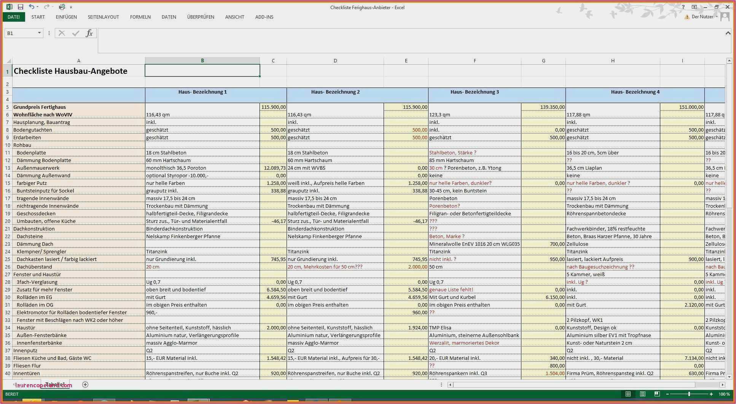Open the Customize Quick Access Toolbar dropdown
Screen dimensions: 736x404
(71, 7)
